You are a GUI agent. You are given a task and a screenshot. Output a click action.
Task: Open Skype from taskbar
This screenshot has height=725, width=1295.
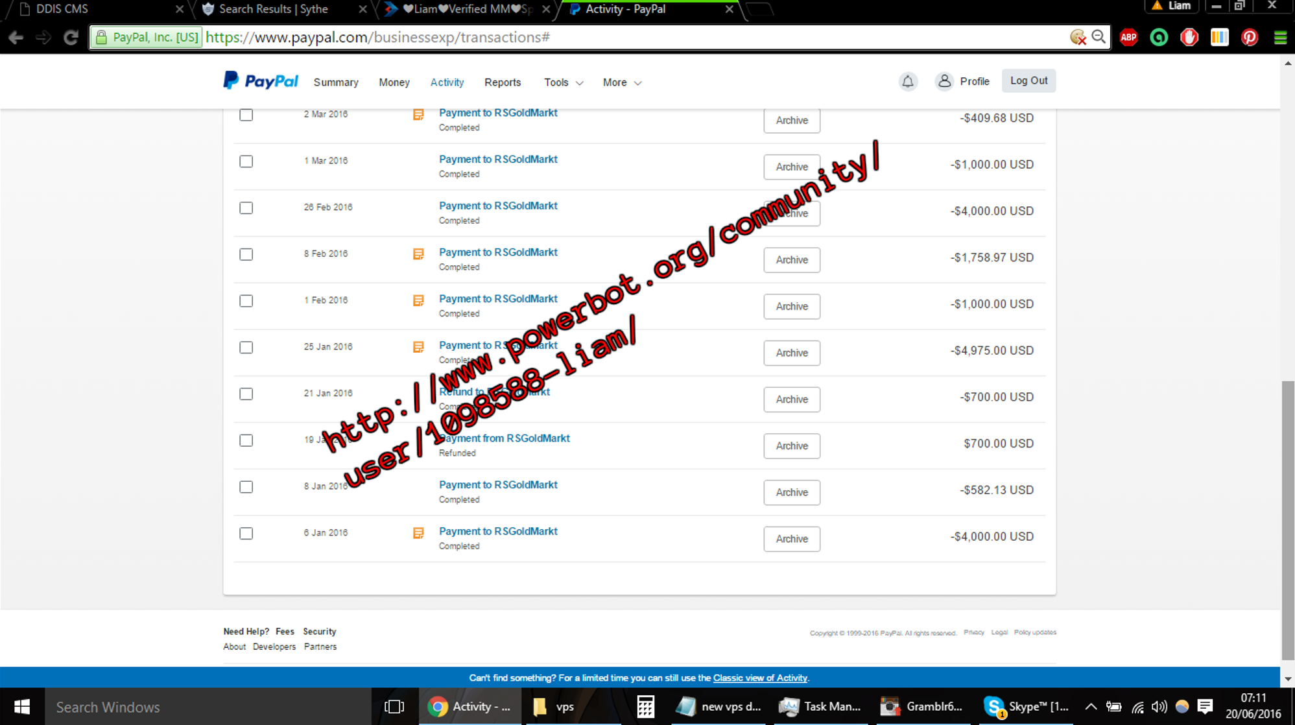[x=1025, y=707]
